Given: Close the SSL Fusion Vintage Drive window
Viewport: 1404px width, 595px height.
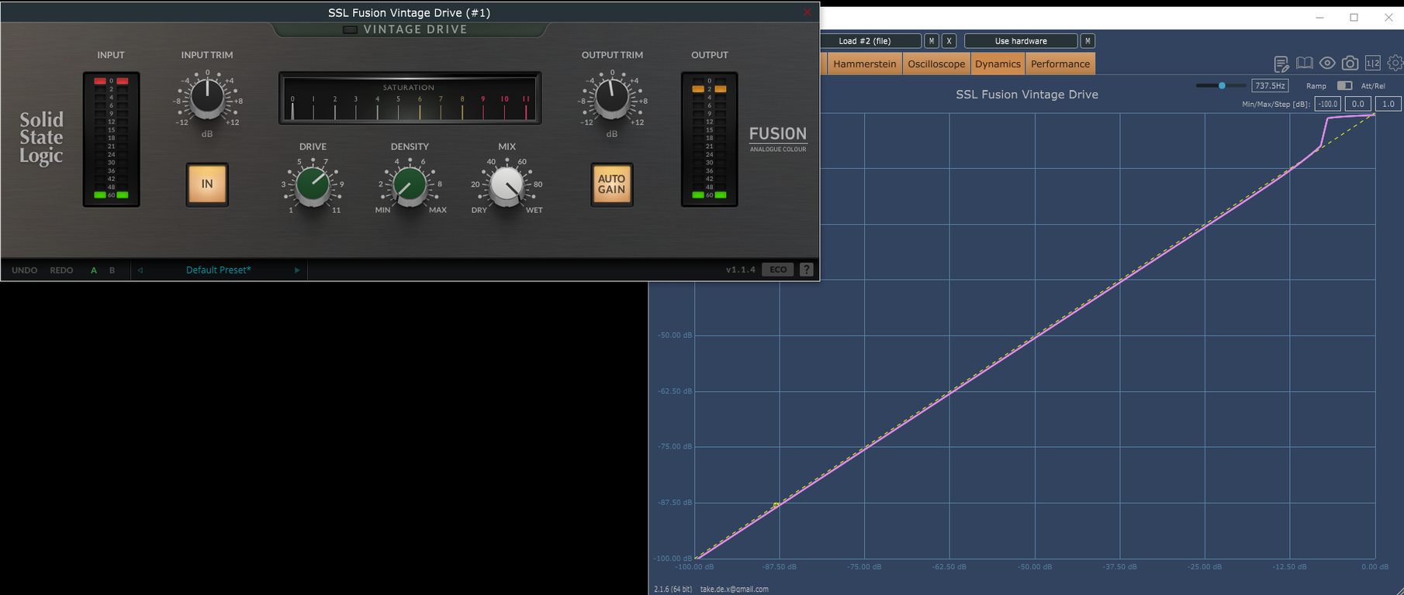Looking at the screenshot, I should pyautogui.click(x=807, y=12).
